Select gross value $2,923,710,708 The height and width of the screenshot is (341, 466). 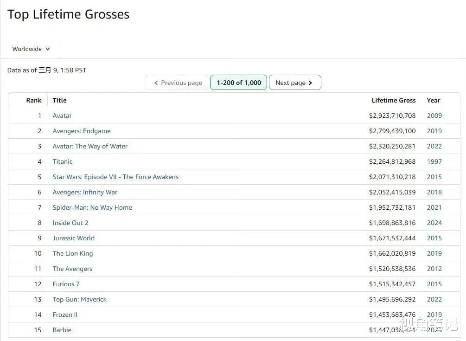point(392,116)
